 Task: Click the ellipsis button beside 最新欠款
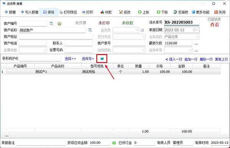196,44
